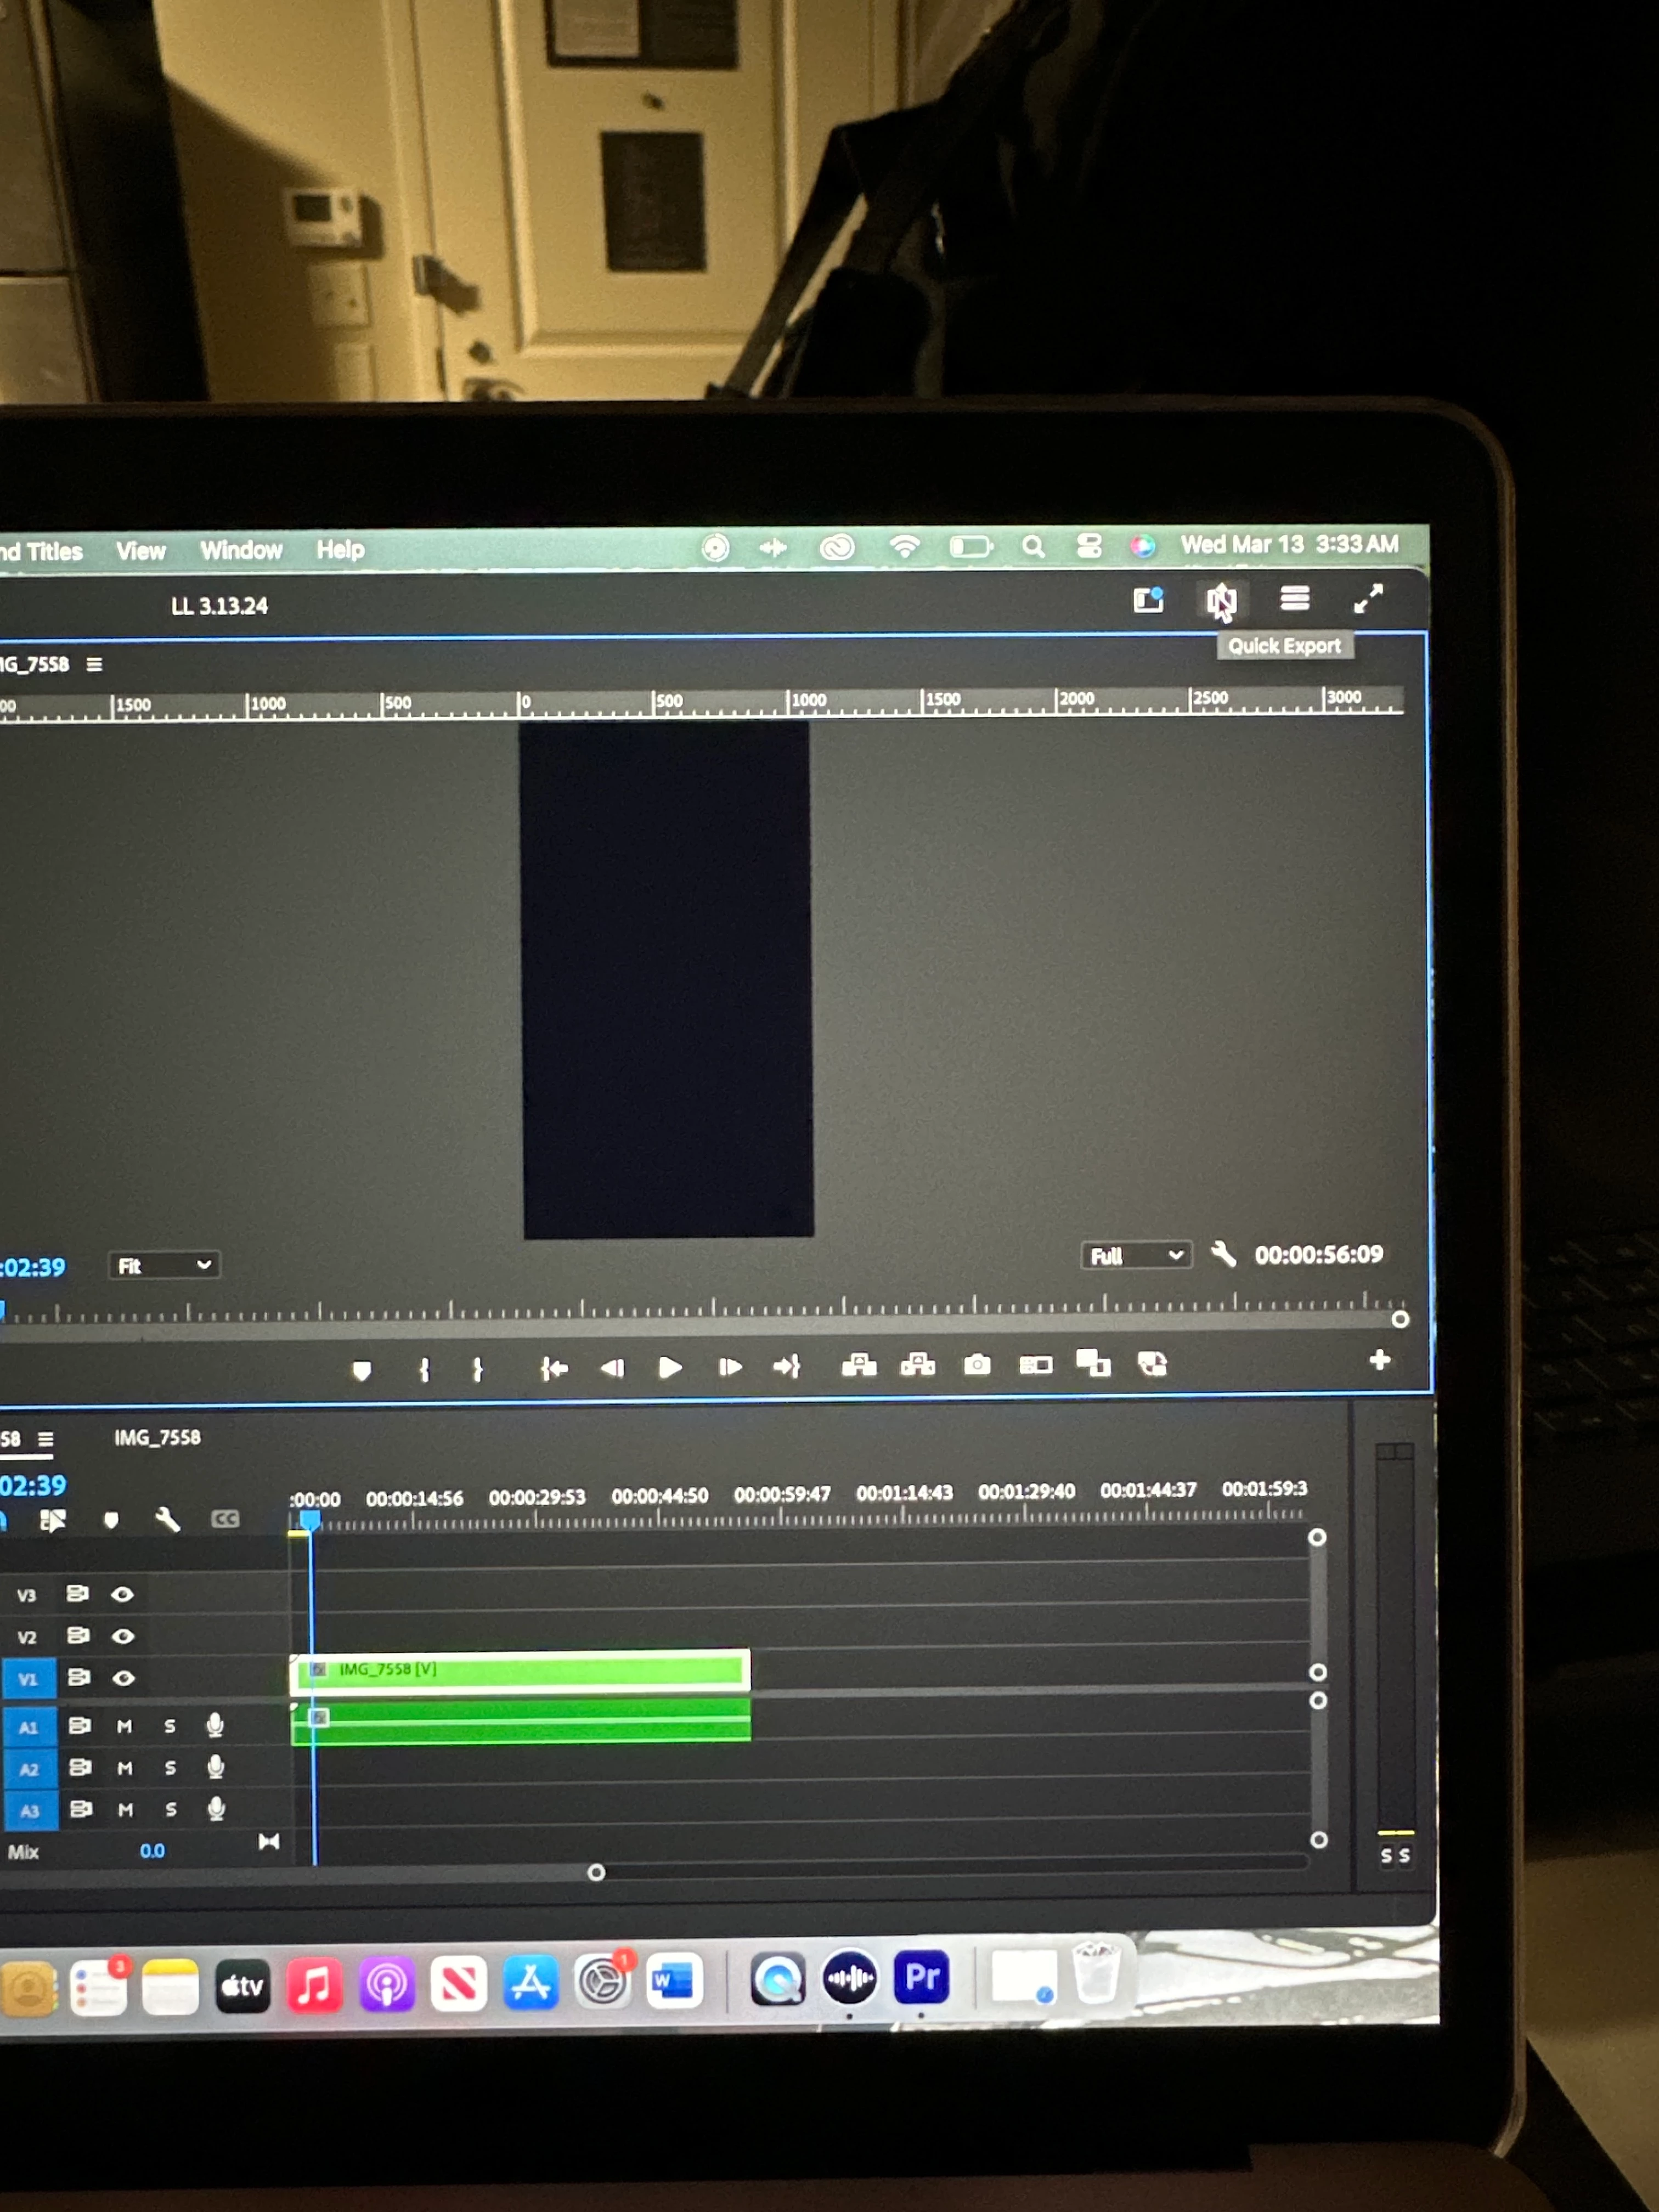Viewport: 1659px width, 2212px height.
Task: Click the Go to In point icon
Action: coord(554,1368)
